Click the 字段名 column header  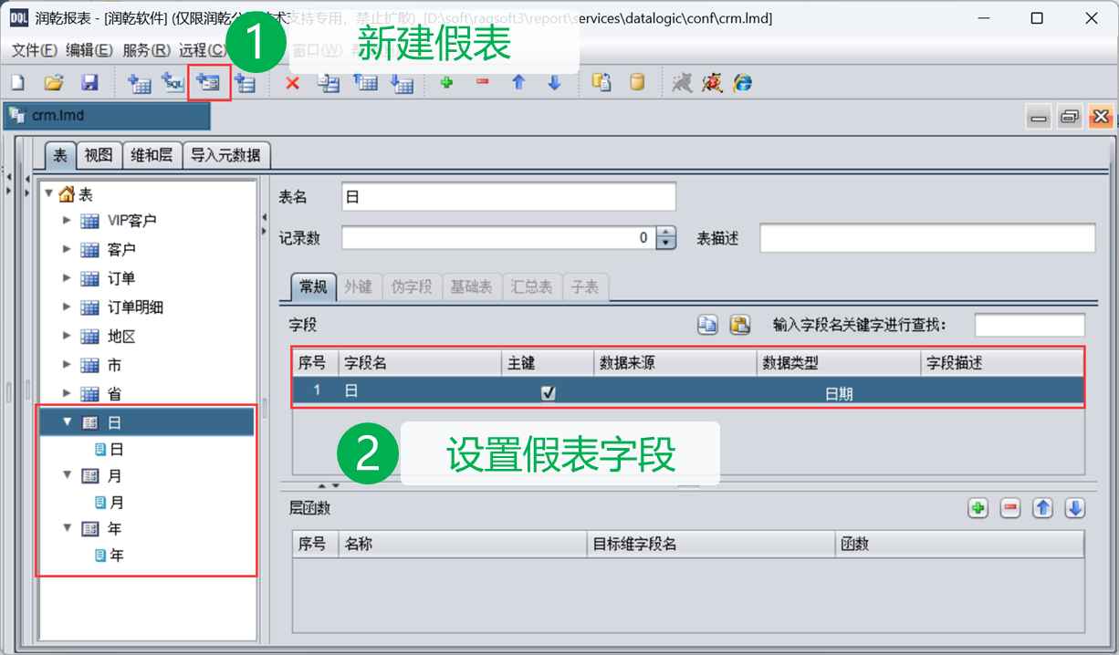(420, 362)
